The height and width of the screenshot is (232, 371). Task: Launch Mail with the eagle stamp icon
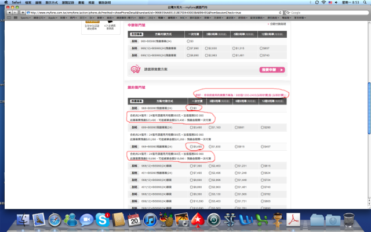point(39,219)
